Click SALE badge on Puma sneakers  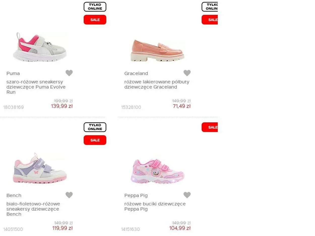click(x=95, y=20)
